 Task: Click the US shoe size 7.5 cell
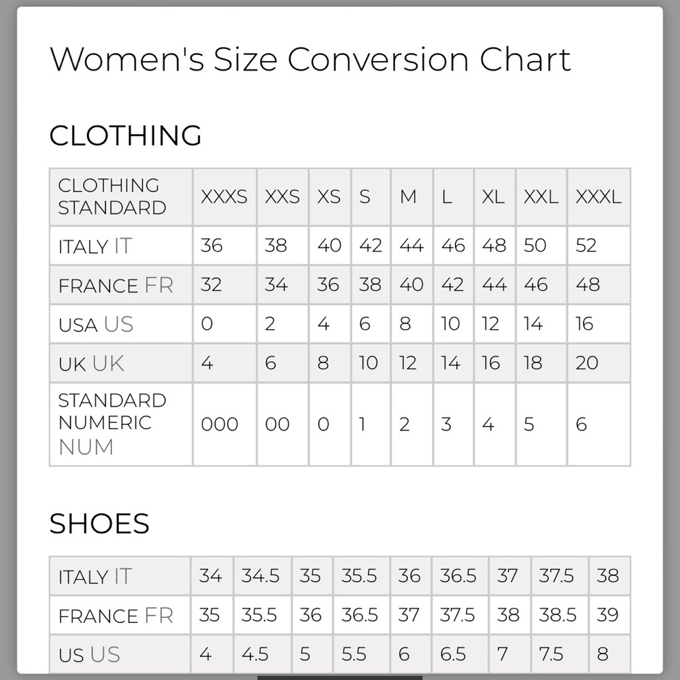pyautogui.click(x=560, y=654)
